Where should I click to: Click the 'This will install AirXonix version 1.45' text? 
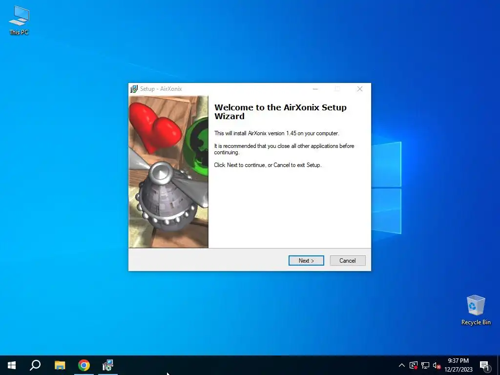[x=276, y=133]
